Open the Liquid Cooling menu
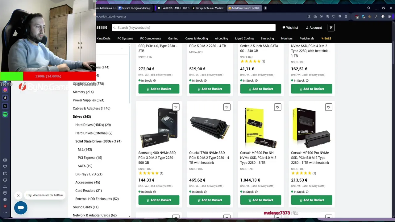The image size is (395, 222). (244, 39)
